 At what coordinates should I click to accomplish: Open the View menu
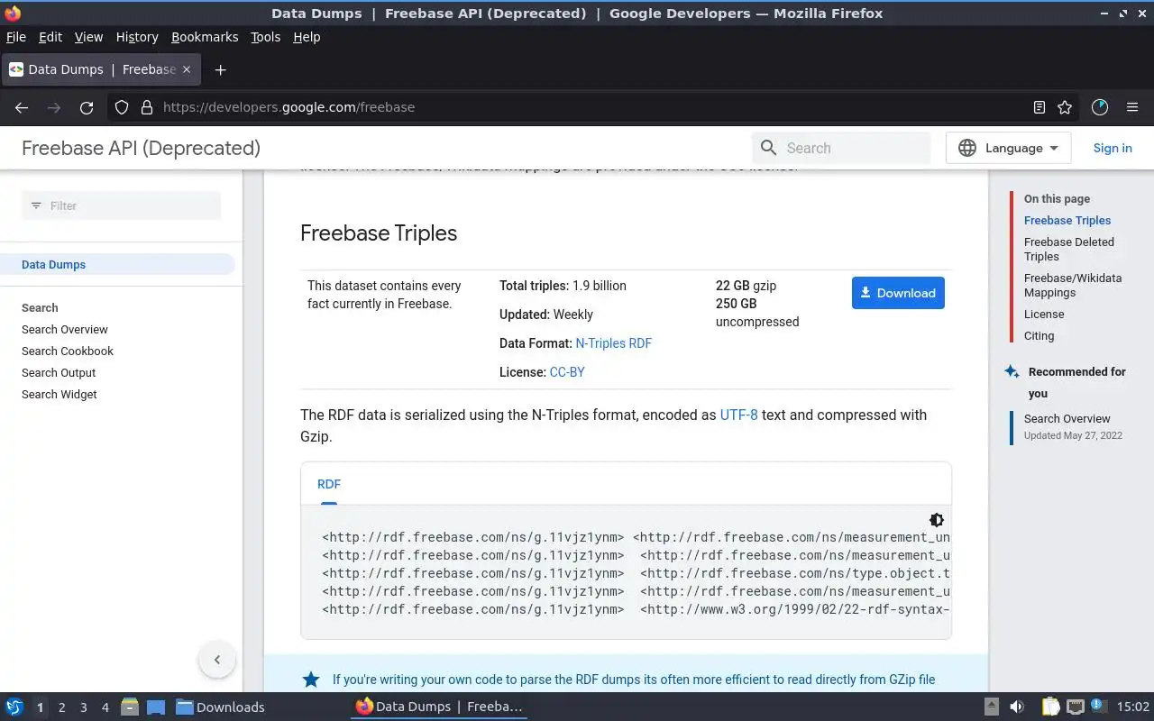[x=88, y=37]
